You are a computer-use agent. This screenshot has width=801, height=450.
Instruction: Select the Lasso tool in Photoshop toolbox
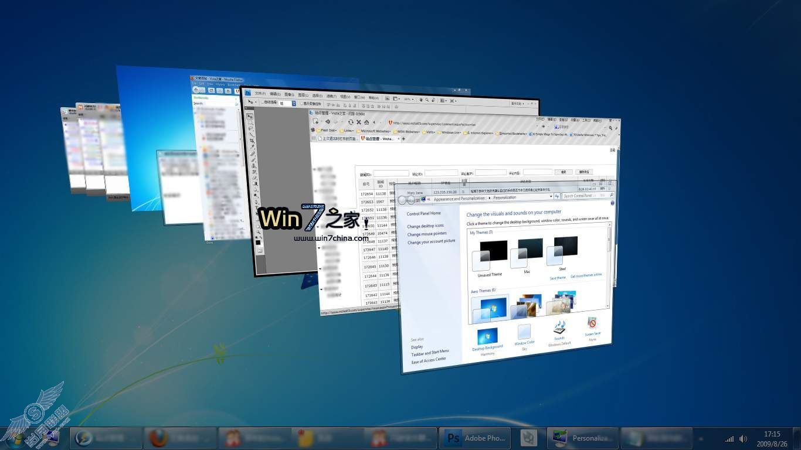[x=250, y=128]
